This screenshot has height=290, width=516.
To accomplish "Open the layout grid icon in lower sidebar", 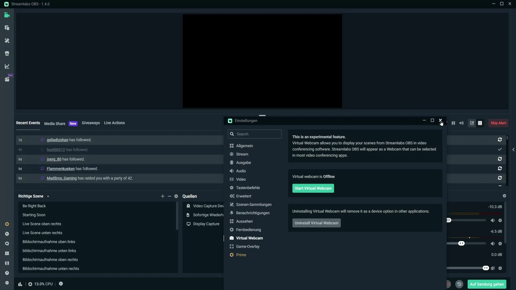I will click(7, 253).
